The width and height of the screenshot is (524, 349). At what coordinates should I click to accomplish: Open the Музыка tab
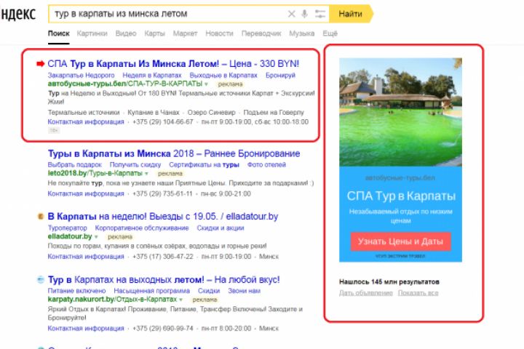click(x=302, y=33)
